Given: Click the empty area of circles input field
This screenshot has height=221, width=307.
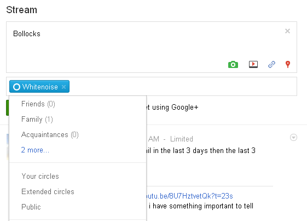Looking at the screenshot, I should pos(183,86).
